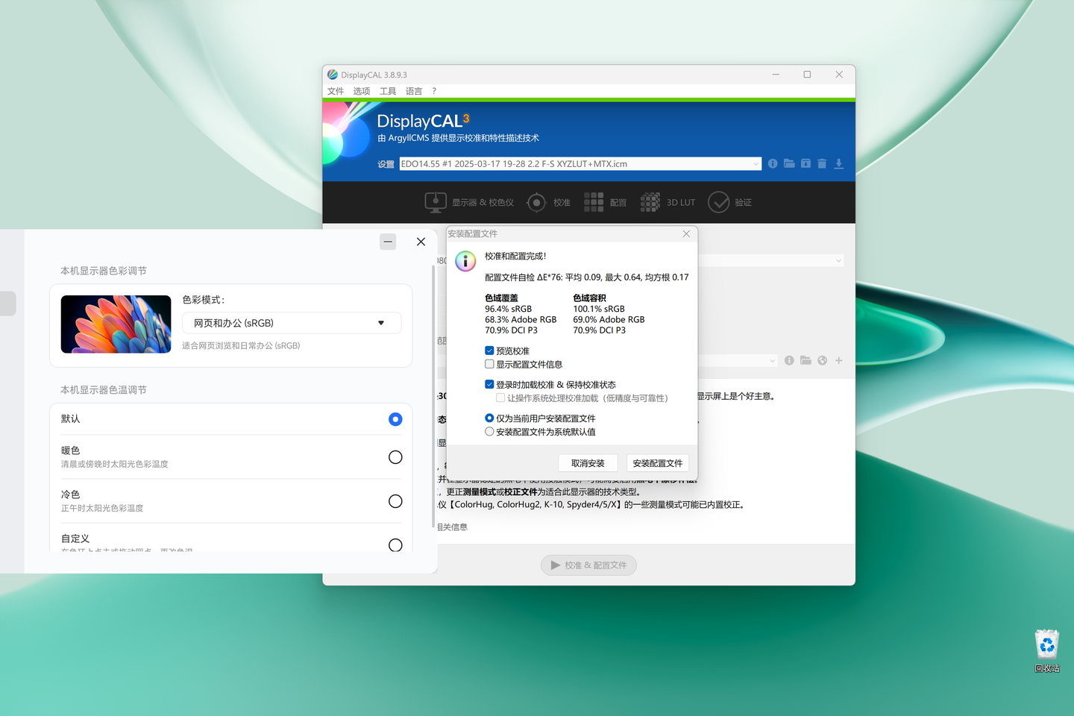Uncheck 登录时加载校准 & 保持校准状态
The width and height of the screenshot is (1074, 716).
[489, 384]
